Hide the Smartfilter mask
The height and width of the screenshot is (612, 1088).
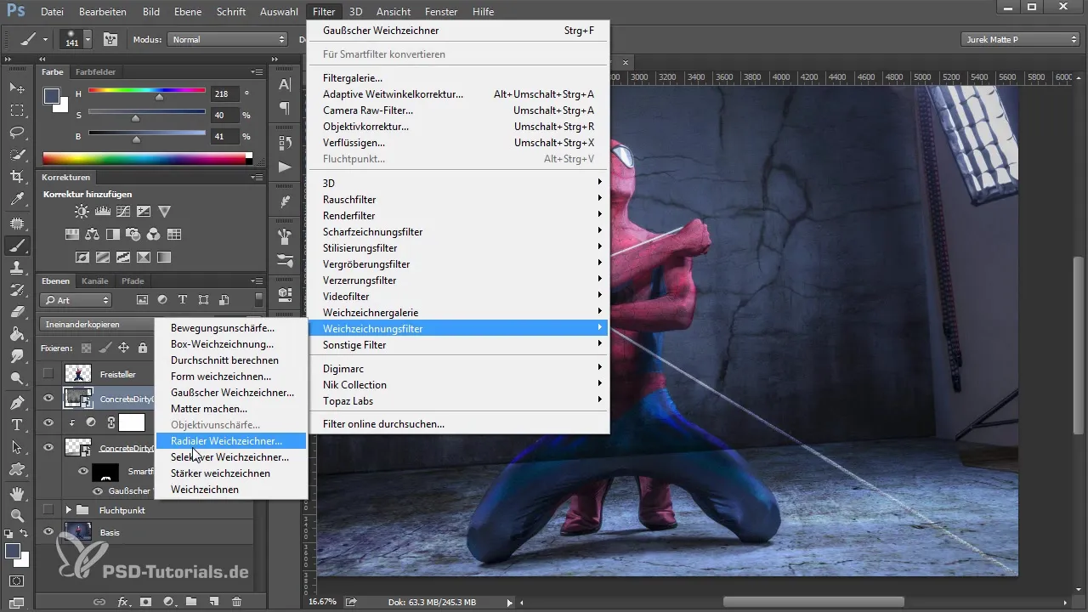tap(83, 471)
